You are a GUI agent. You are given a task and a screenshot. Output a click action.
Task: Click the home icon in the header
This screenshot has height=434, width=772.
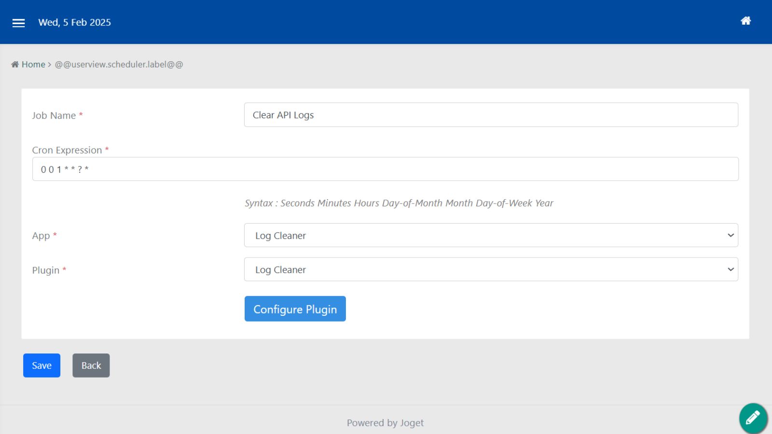[745, 21]
